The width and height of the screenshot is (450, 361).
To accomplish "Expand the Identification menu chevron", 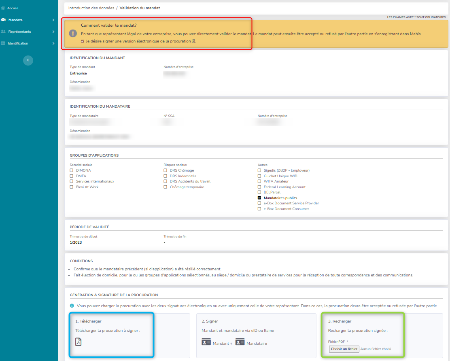I will pos(53,43).
